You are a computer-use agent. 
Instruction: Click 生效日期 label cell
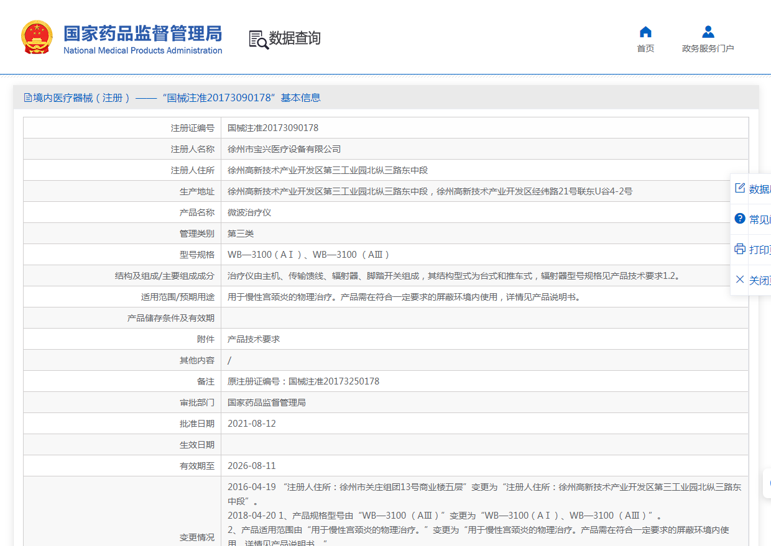(x=122, y=445)
